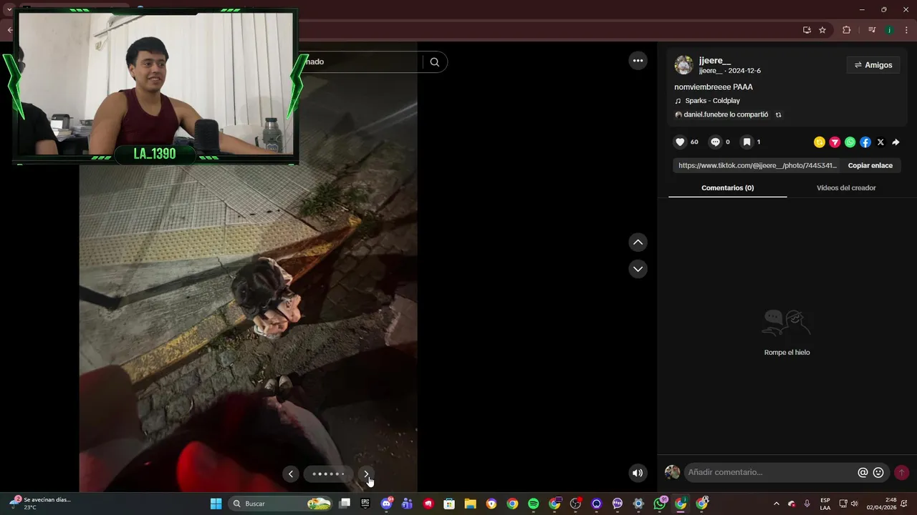Open jjeere__ profile avatar
This screenshot has height=515, width=917.
683,65
